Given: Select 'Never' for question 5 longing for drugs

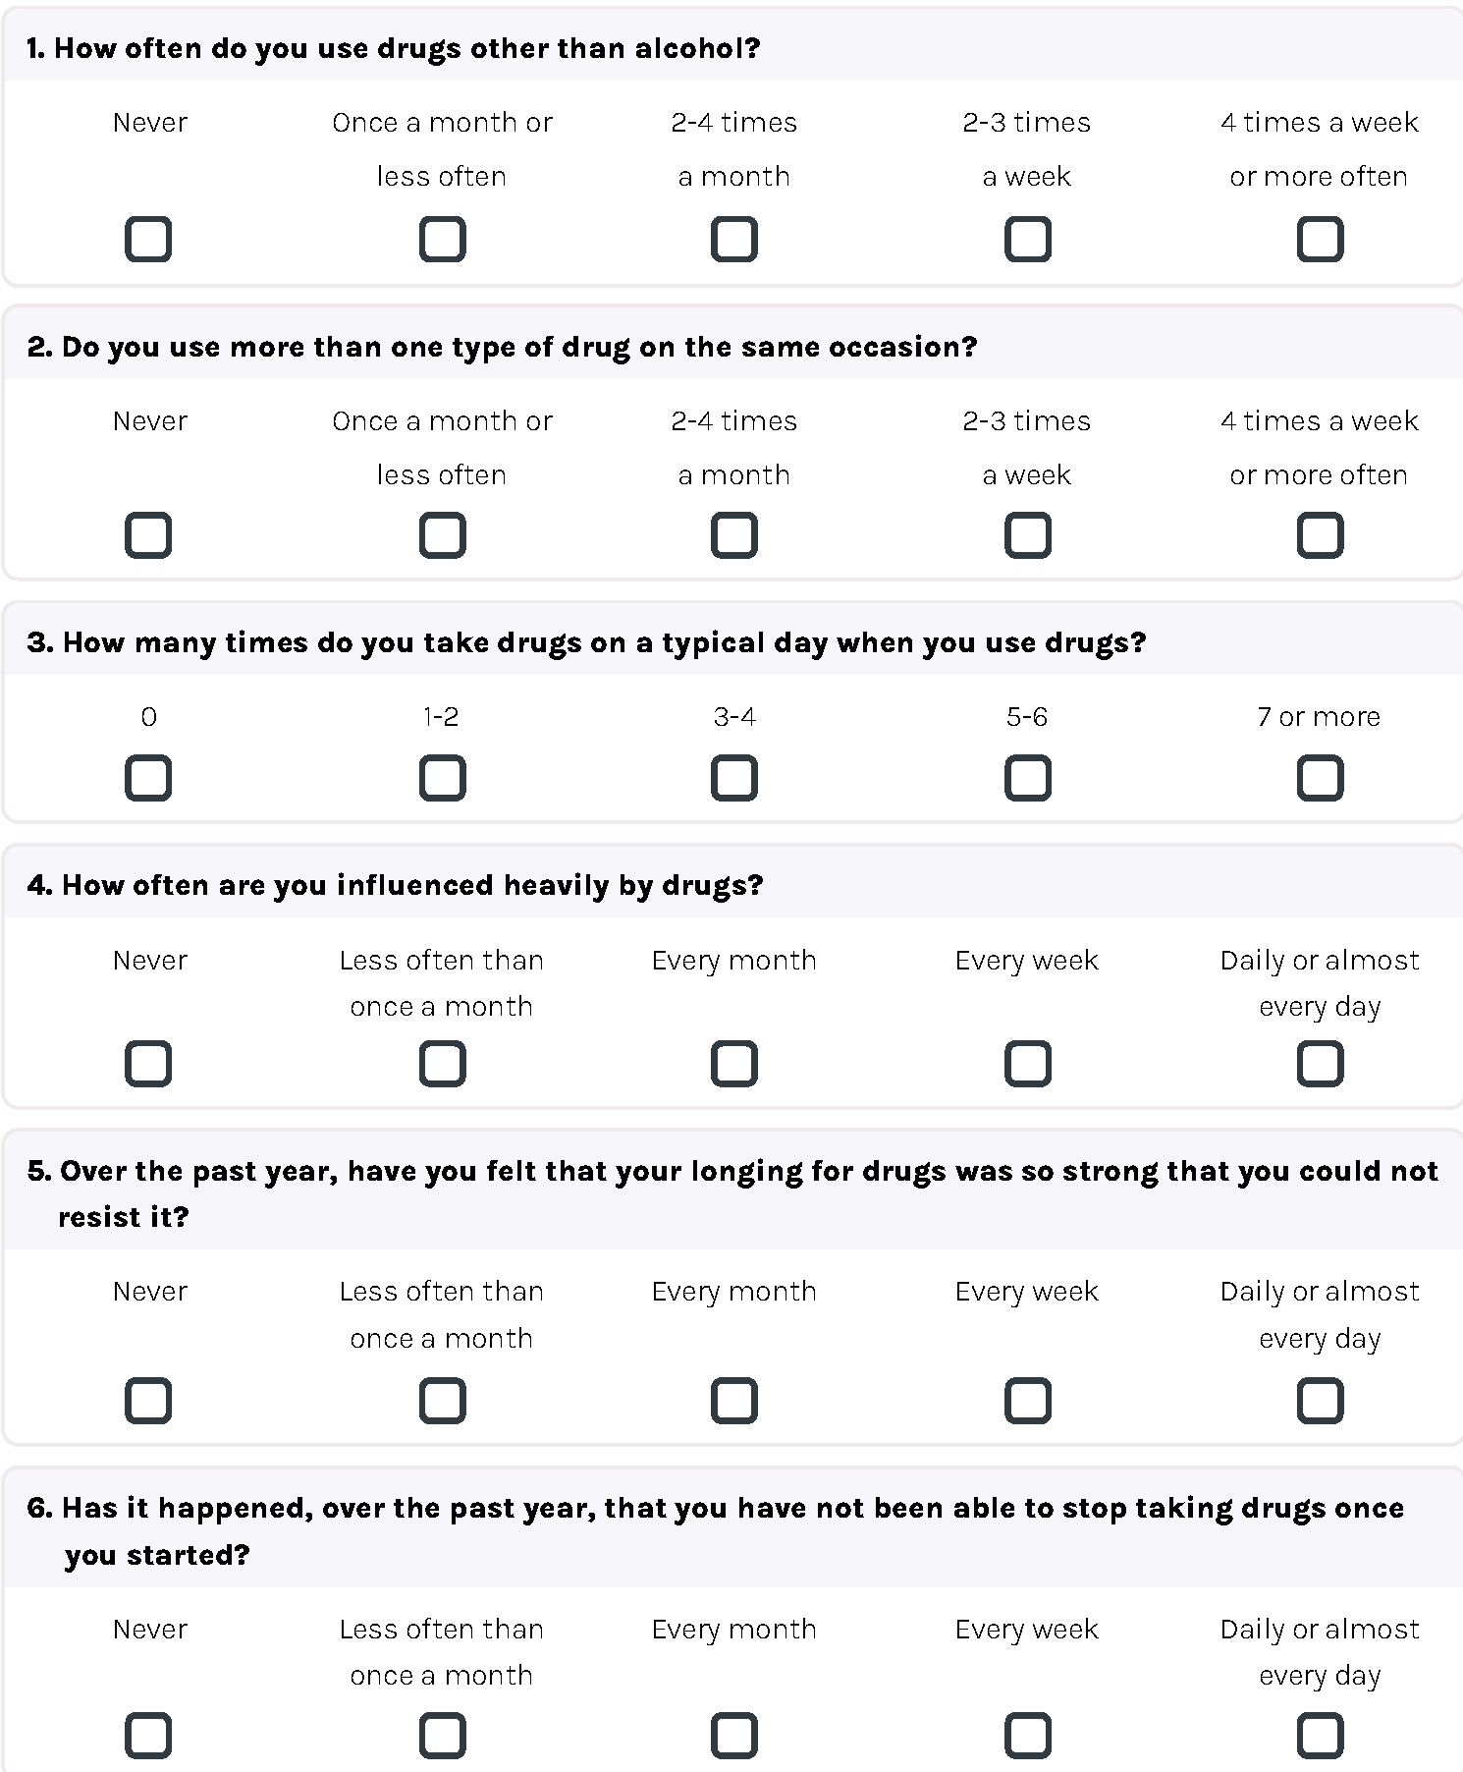Looking at the screenshot, I should (148, 1402).
